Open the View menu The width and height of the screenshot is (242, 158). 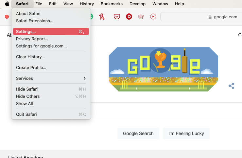point(68,4)
